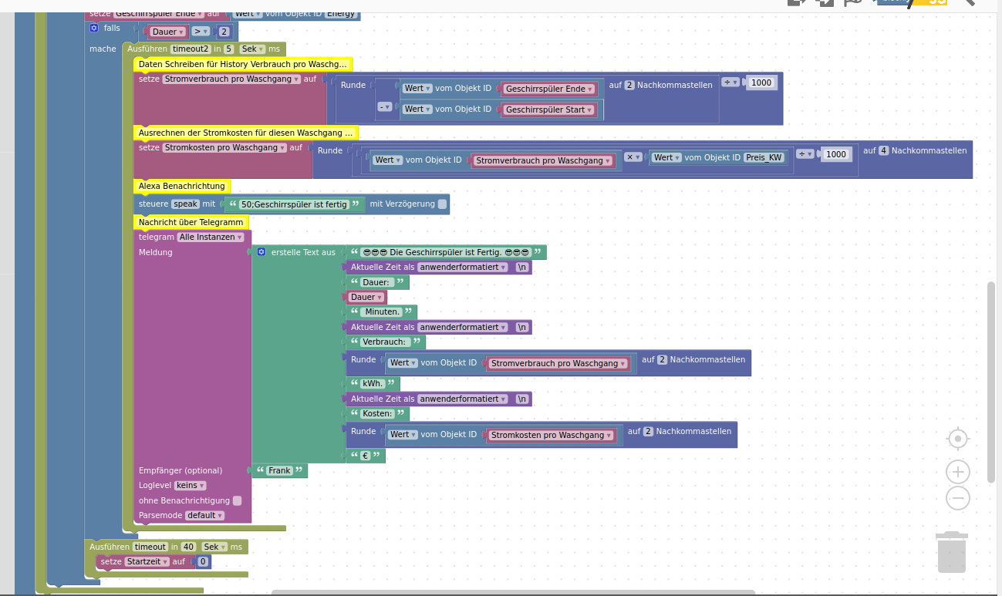
Task: Open Stromverbrauch pro Waschgang dropdown in setze block
Action: pos(232,79)
